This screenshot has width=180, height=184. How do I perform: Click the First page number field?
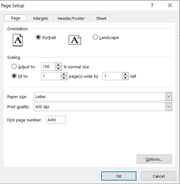(56, 120)
